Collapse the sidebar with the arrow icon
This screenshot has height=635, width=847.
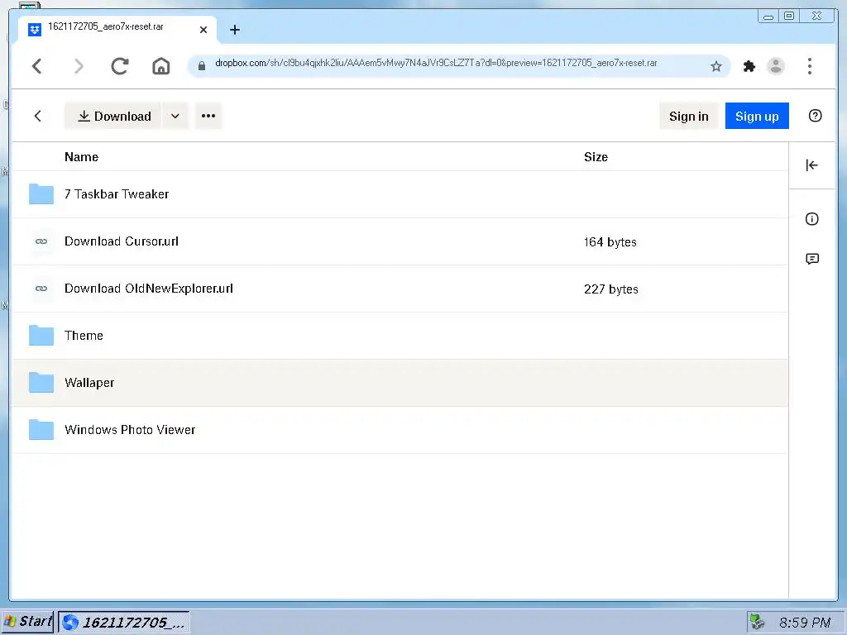click(x=812, y=165)
